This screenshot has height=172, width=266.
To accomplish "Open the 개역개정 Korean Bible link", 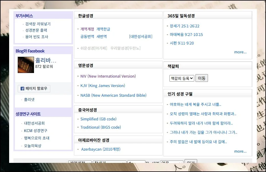I will coord(87,29).
